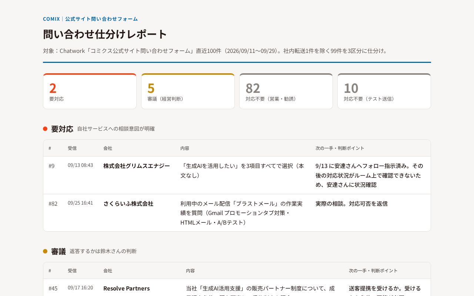Click 会社 column header in 要対応 table
This screenshot has height=296, width=474.
click(108, 148)
